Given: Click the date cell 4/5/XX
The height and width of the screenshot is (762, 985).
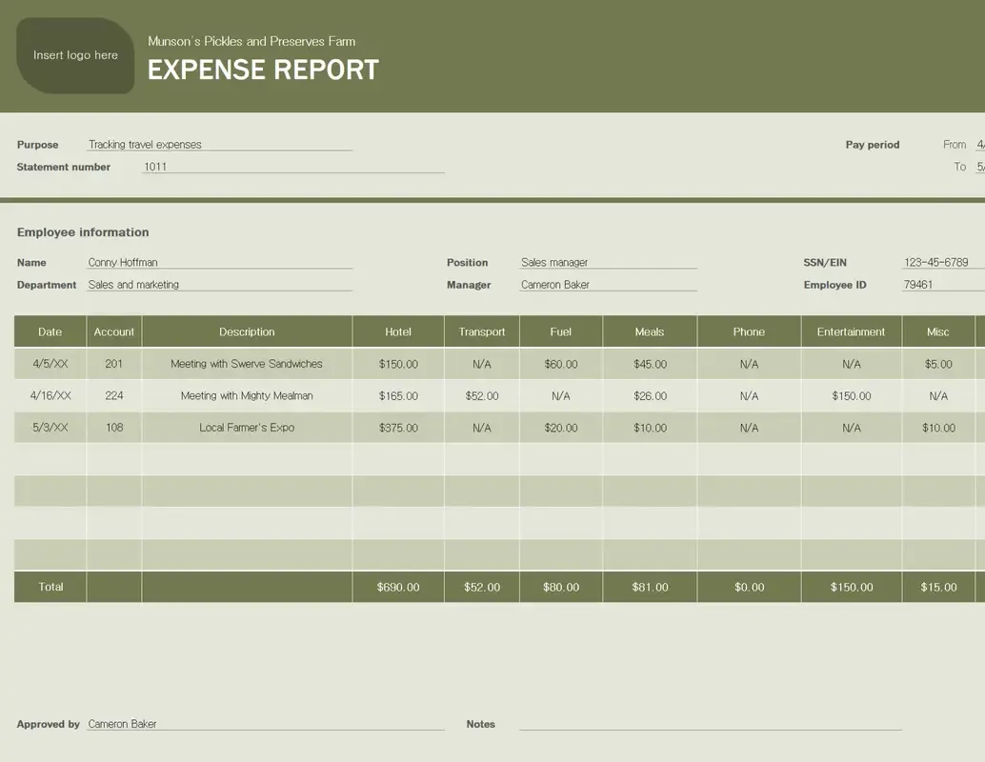Looking at the screenshot, I should (x=50, y=364).
